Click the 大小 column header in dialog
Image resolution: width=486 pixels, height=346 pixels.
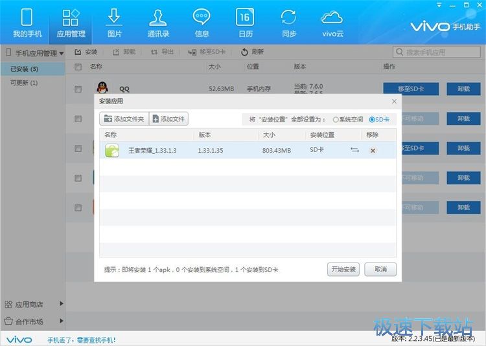click(x=269, y=135)
